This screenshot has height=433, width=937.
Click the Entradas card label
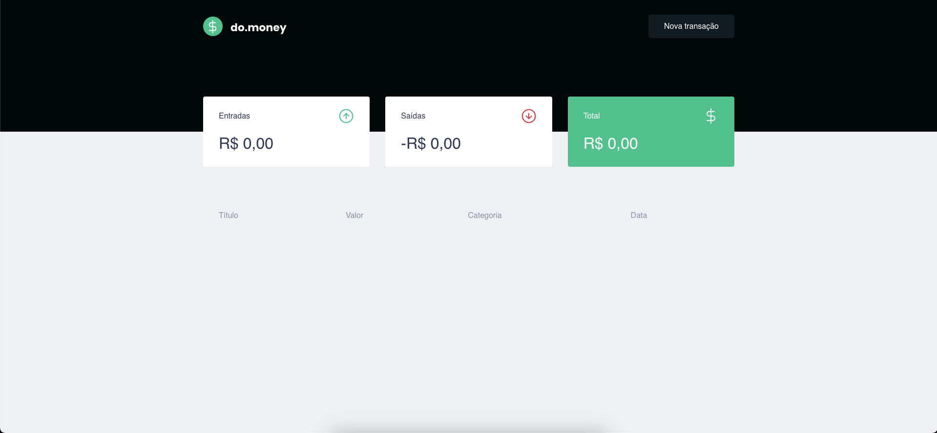pyautogui.click(x=234, y=116)
